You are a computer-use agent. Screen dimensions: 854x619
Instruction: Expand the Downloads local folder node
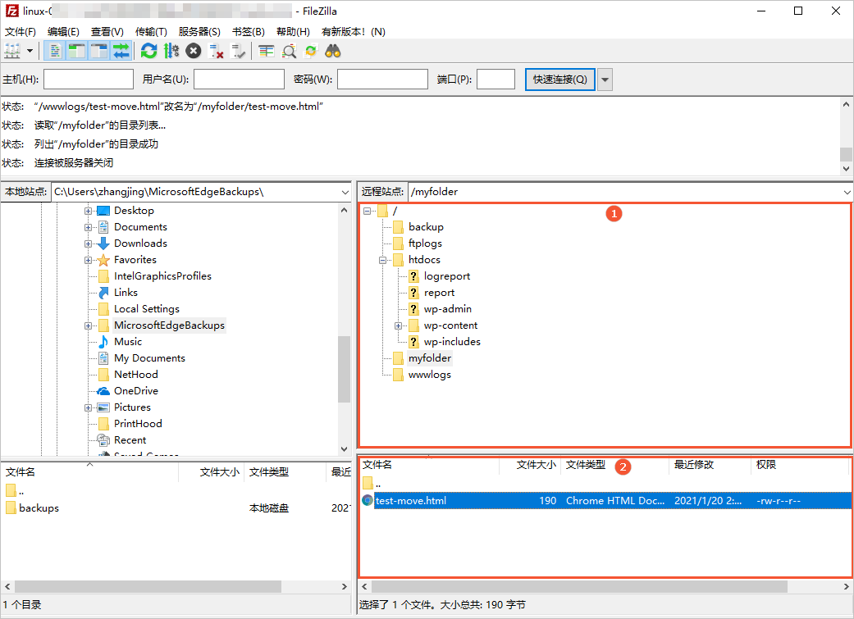88,244
